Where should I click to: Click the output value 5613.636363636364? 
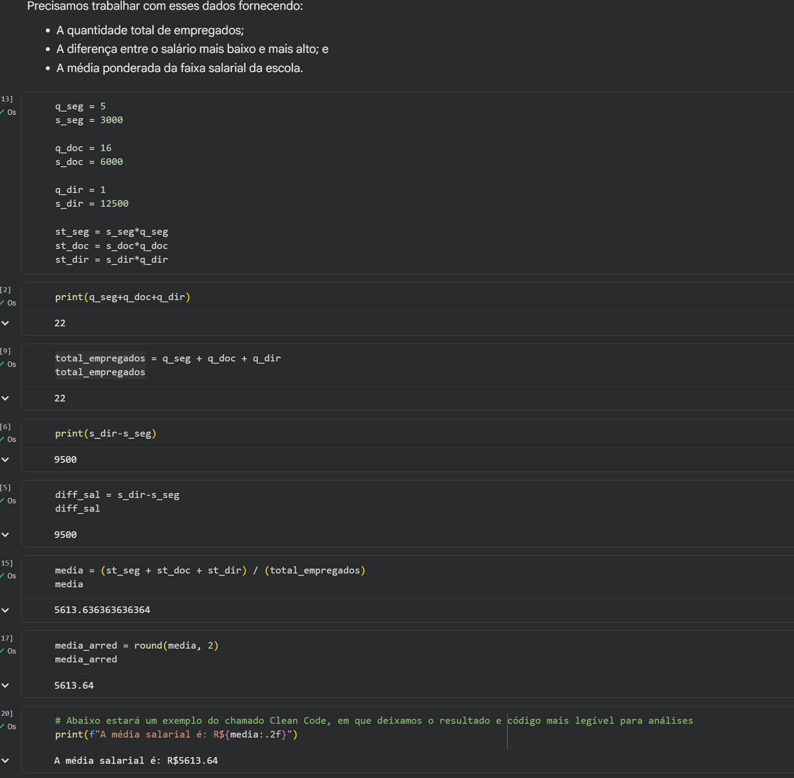point(102,610)
